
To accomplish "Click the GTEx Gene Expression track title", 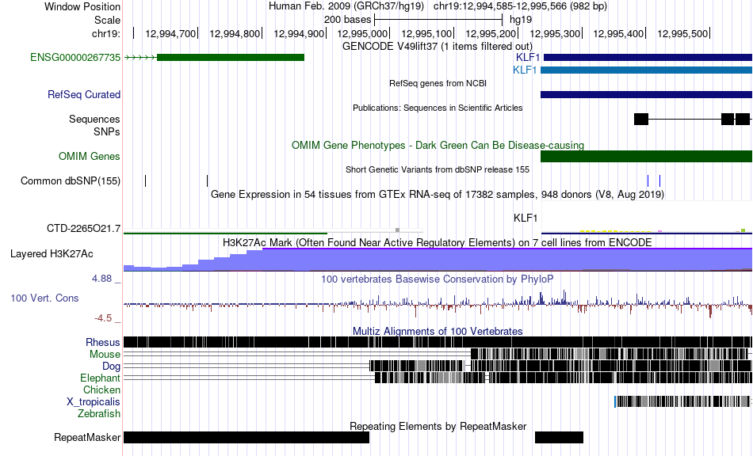I will click(x=438, y=194).
